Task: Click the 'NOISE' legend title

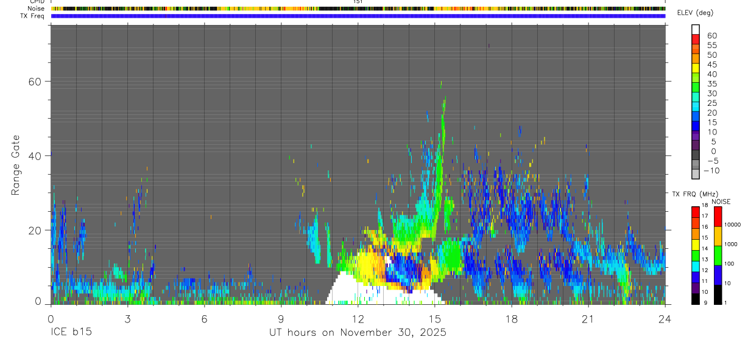Action: click(x=721, y=201)
